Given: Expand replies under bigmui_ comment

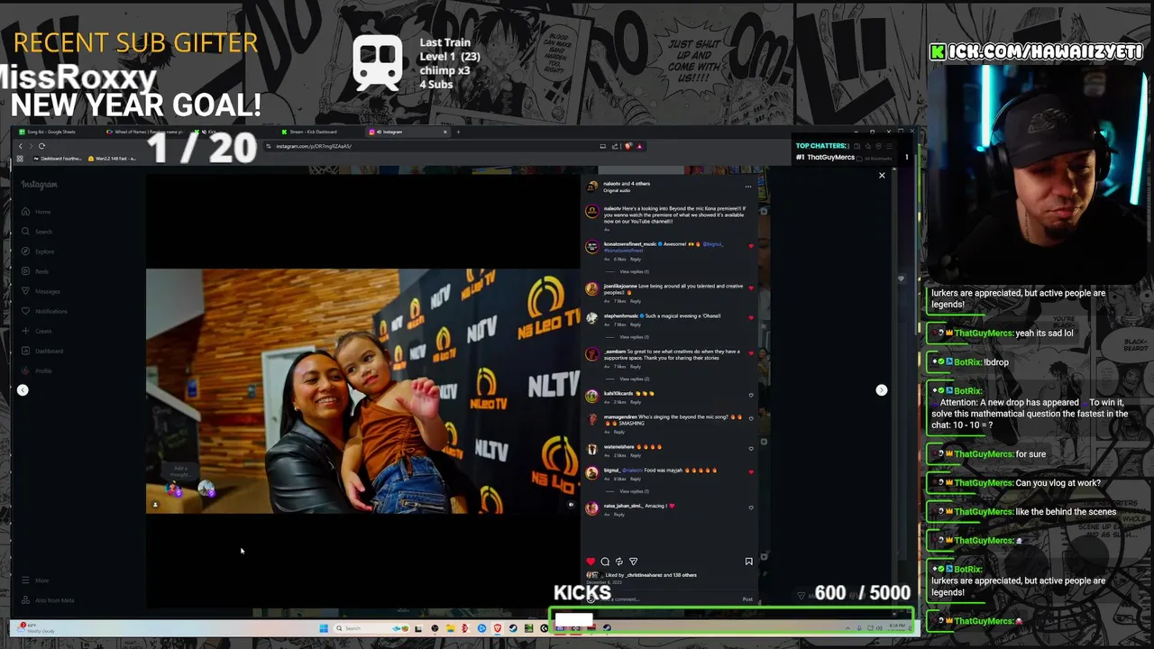Looking at the screenshot, I should [x=634, y=491].
